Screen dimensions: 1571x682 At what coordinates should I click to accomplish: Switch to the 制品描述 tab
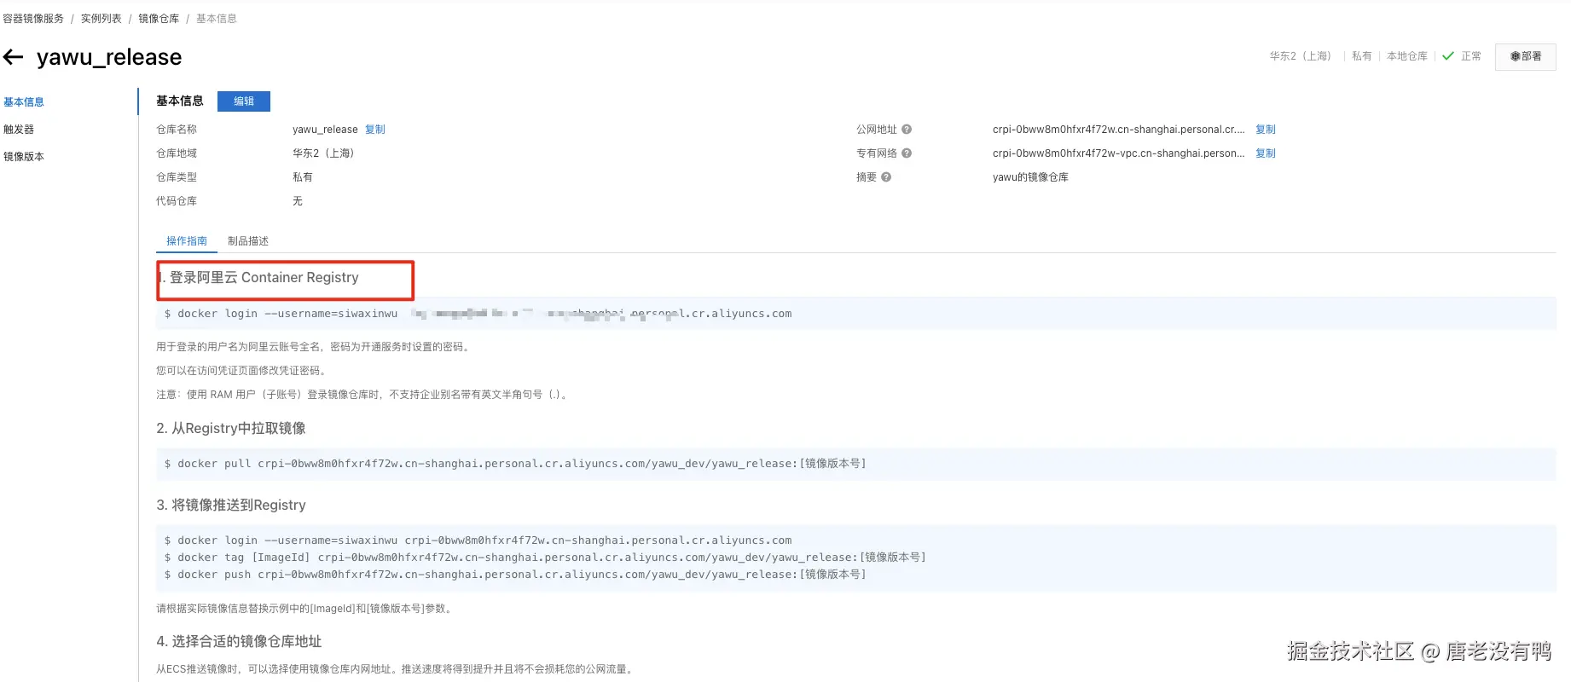(248, 241)
